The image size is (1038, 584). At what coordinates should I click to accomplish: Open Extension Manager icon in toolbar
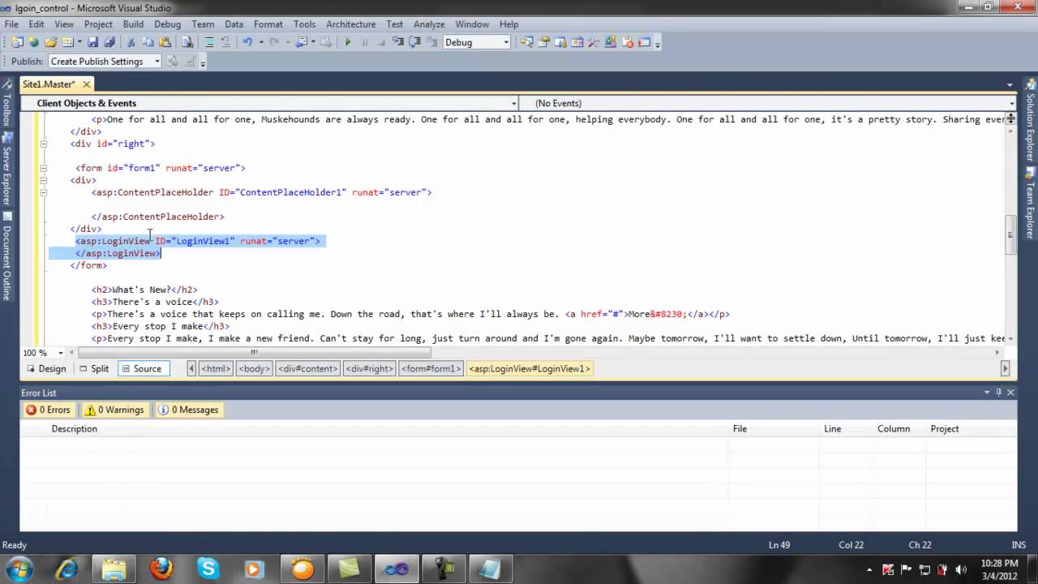point(610,42)
